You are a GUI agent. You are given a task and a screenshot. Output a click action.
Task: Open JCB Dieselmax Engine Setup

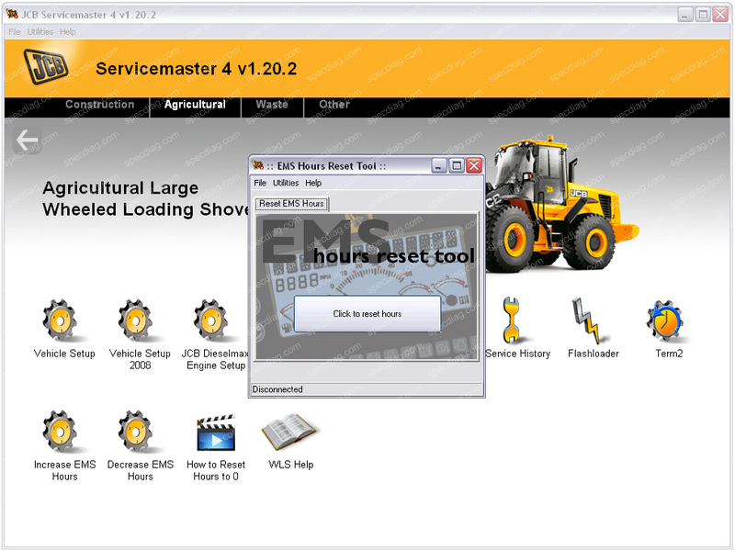(x=213, y=321)
